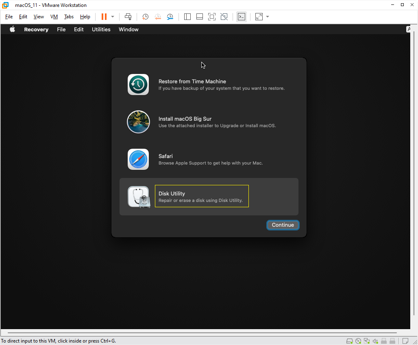This screenshot has width=418, height=345.
Task: Open macOS File menu in Recovery
Action: pos(61,29)
